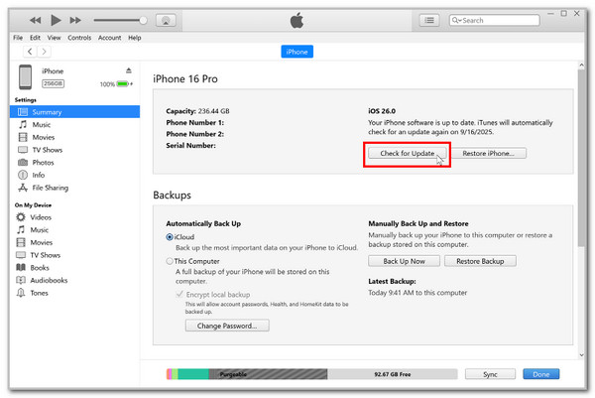The height and width of the screenshot is (398, 595).
Task: Open the Help menu
Action: (134, 38)
